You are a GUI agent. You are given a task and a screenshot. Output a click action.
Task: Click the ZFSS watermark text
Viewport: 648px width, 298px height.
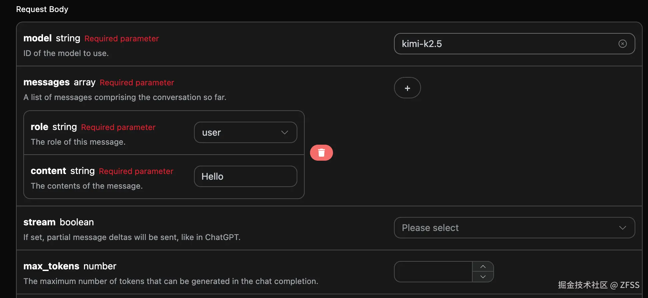pos(629,285)
